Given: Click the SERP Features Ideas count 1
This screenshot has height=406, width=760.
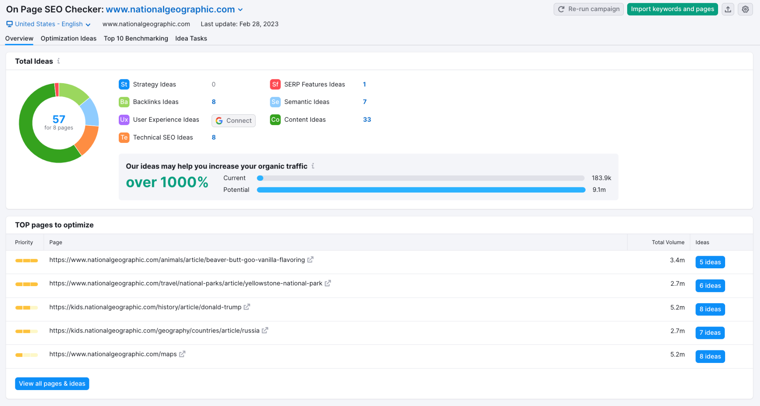Looking at the screenshot, I should 364,84.
